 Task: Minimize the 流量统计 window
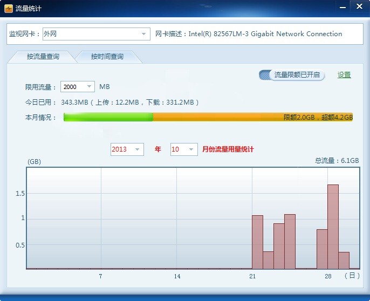[342, 6]
